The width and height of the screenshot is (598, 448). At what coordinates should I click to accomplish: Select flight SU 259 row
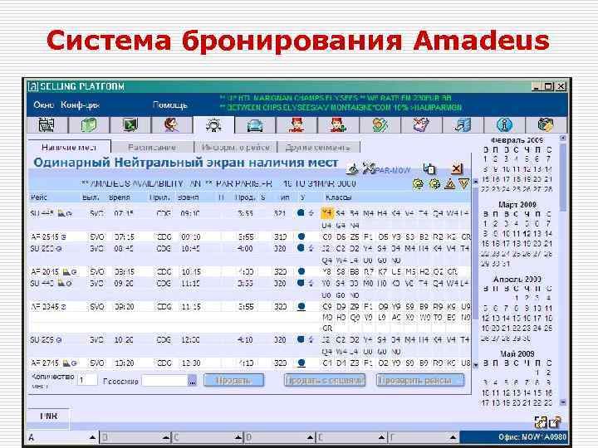(250, 345)
